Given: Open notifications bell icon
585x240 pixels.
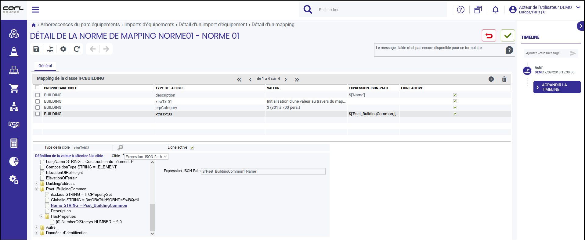Looking at the screenshot, I should coord(496,10).
